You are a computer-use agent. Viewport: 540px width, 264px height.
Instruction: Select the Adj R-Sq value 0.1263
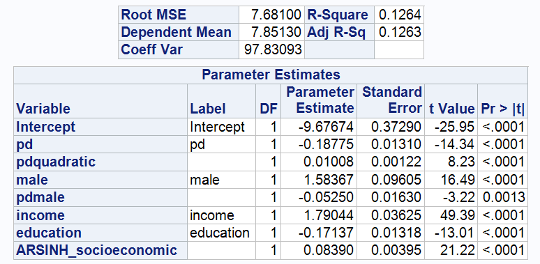[399, 32]
